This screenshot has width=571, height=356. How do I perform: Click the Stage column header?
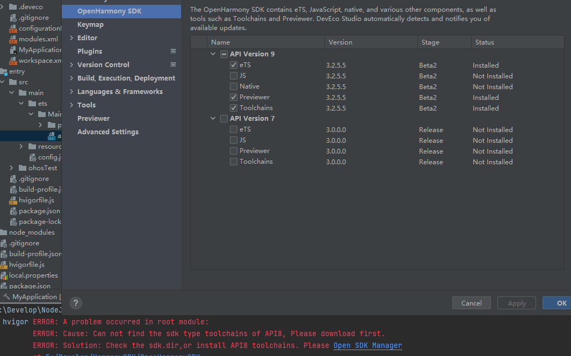click(444, 42)
